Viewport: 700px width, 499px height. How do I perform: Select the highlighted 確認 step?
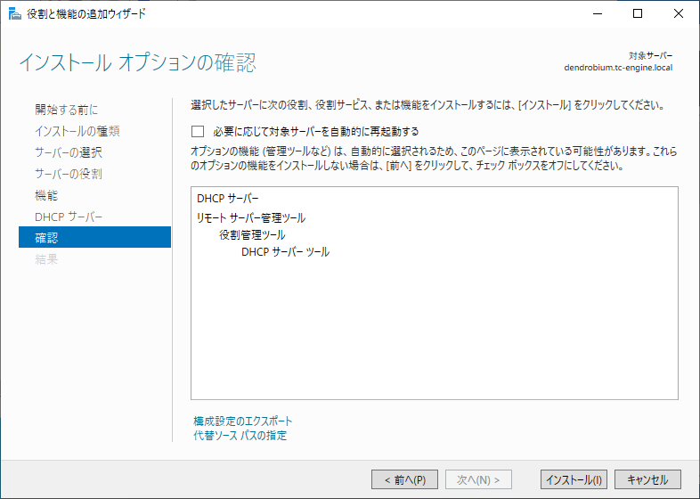tap(94, 237)
